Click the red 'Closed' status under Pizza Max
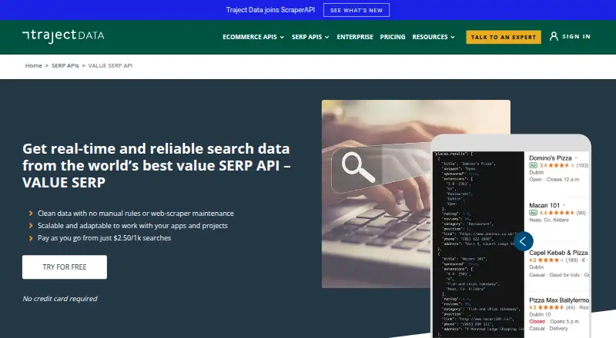This screenshot has width=616, height=338. coord(537,322)
